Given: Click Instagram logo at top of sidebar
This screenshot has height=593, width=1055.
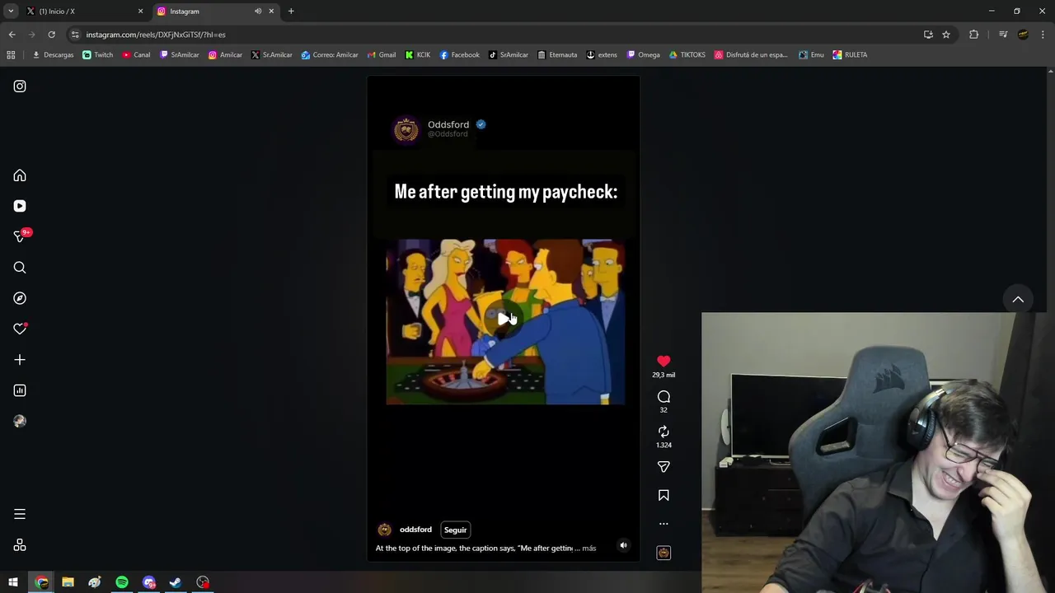Looking at the screenshot, I should coord(20,86).
